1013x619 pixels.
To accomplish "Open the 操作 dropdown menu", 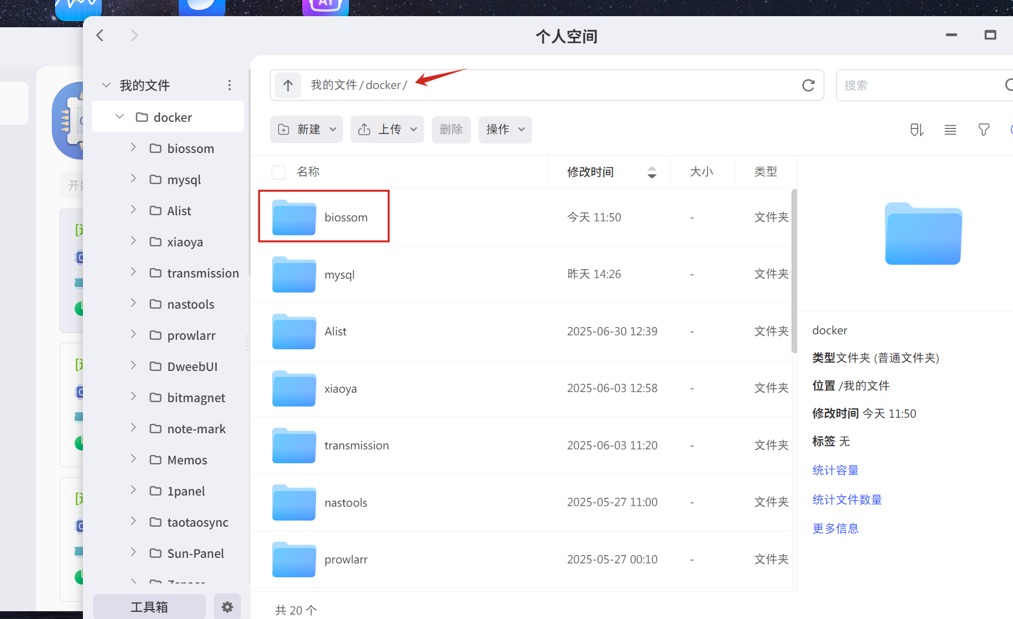I will pos(505,130).
